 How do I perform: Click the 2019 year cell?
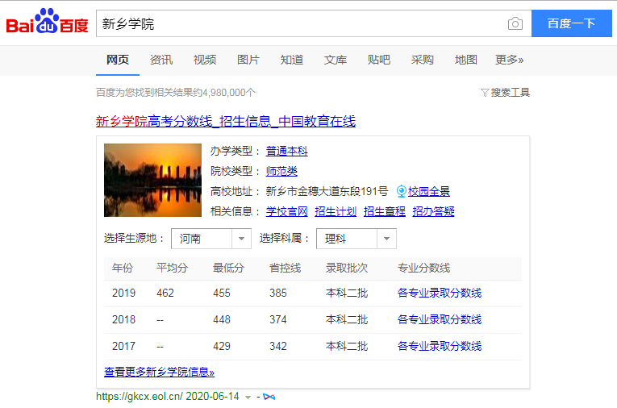123,294
